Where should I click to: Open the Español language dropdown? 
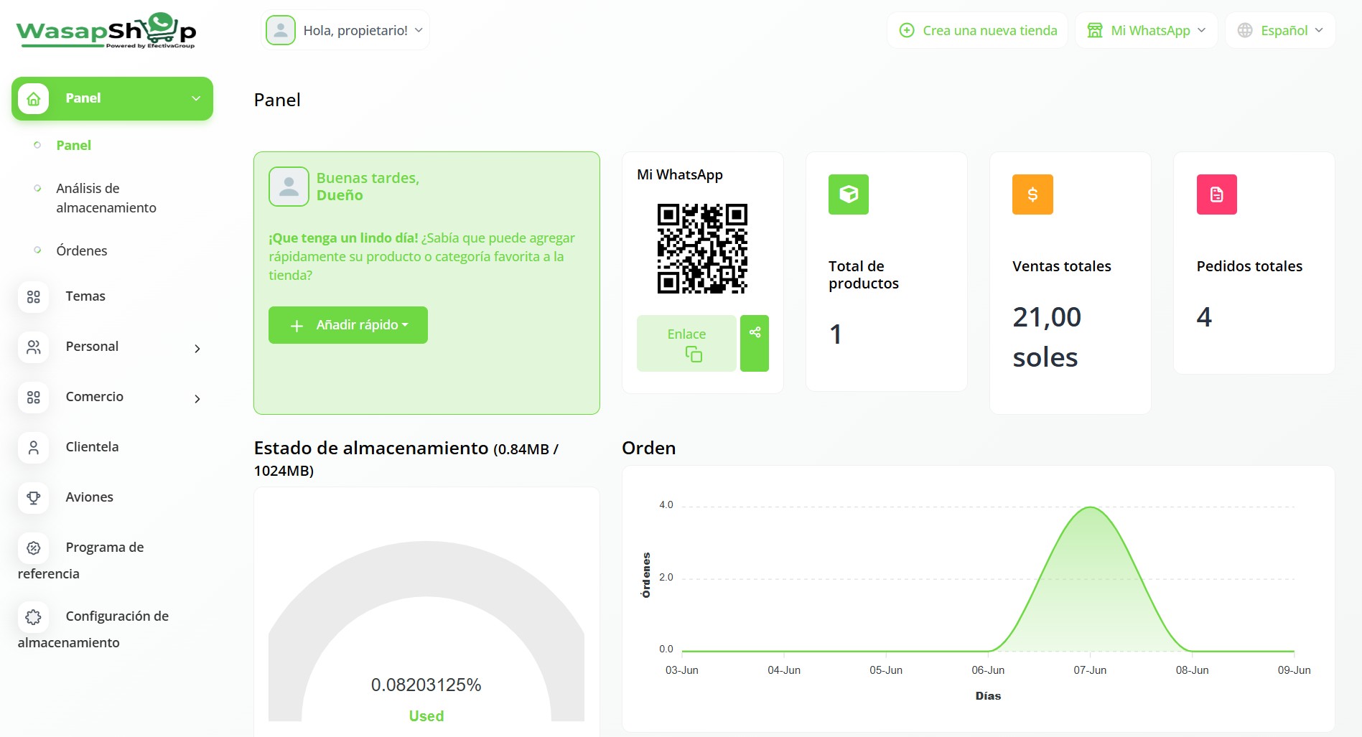click(1280, 30)
